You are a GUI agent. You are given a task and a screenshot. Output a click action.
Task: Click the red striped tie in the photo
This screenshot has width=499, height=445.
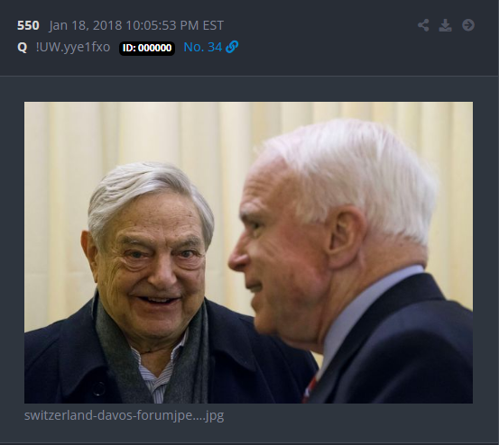(x=310, y=389)
